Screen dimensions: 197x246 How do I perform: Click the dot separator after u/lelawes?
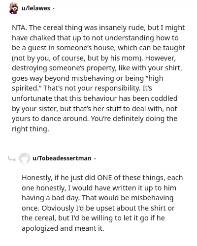54,8
